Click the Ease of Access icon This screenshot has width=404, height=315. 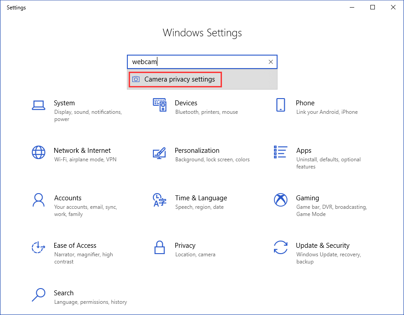(x=39, y=247)
